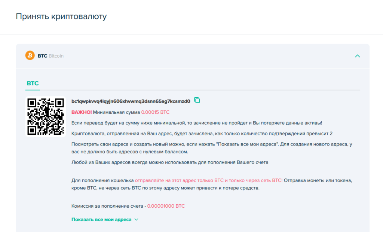
Task: Expand the chevron beside "Показать все мои адреса"
Action: click(x=136, y=219)
